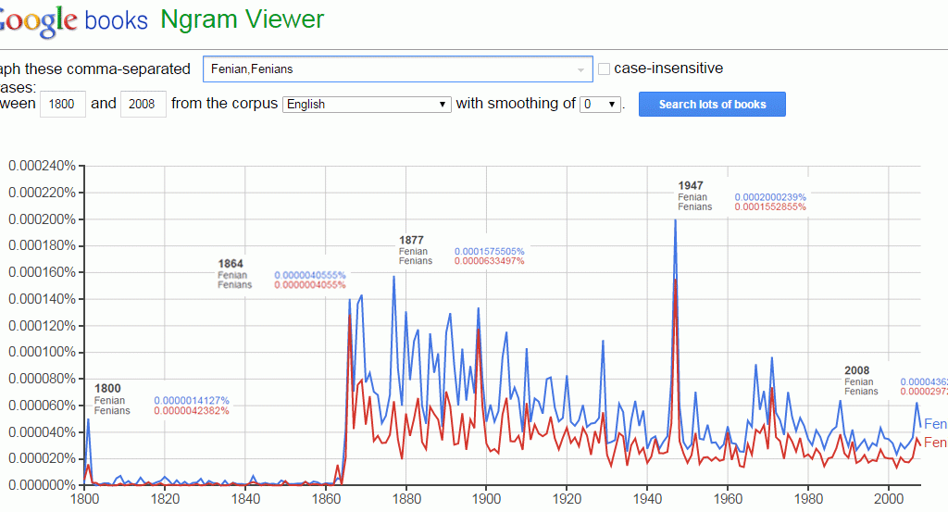This screenshot has width=948, height=512.
Task: Expand the phrase field's suggestion arrow
Action: click(581, 69)
